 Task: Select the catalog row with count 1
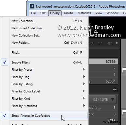click(103, 75)
